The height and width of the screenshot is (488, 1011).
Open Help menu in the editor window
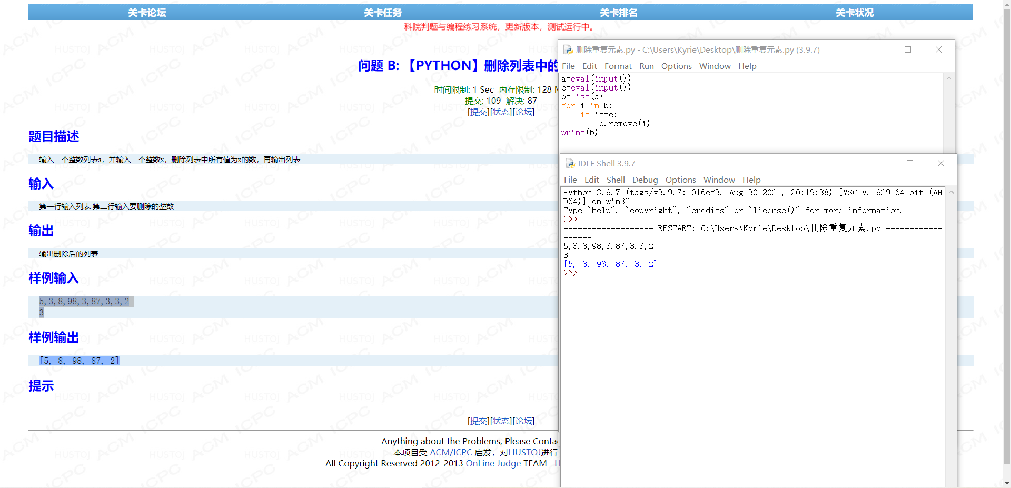(x=747, y=66)
